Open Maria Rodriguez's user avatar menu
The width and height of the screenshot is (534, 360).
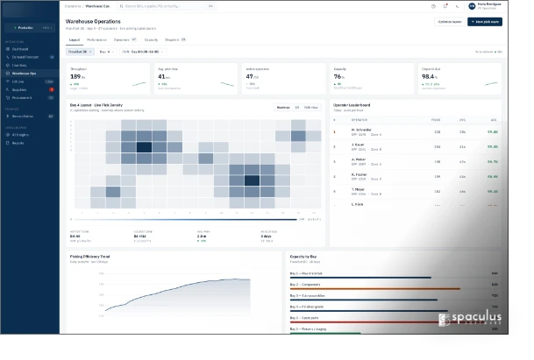click(x=472, y=6)
